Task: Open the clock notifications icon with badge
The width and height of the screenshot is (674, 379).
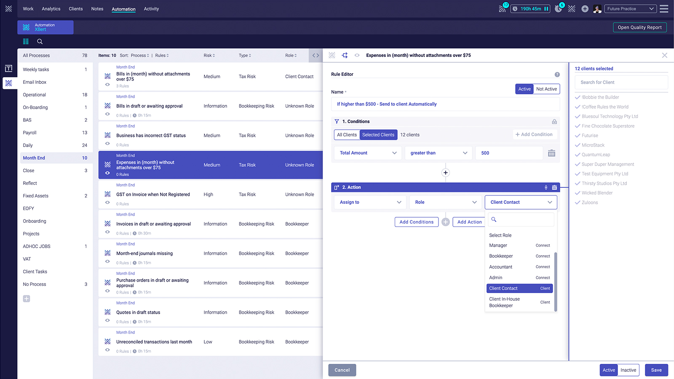Action: 558,9
